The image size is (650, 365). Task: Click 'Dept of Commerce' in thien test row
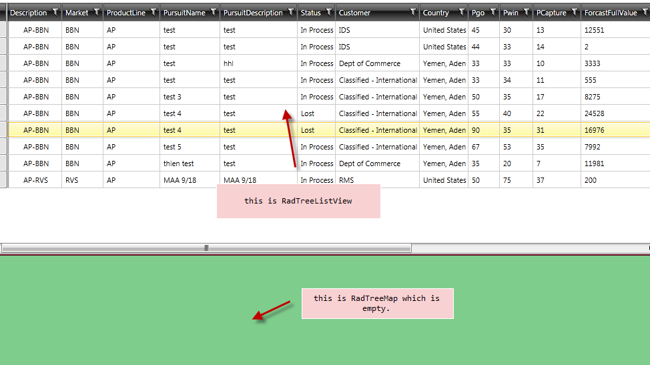pyautogui.click(x=369, y=163)
